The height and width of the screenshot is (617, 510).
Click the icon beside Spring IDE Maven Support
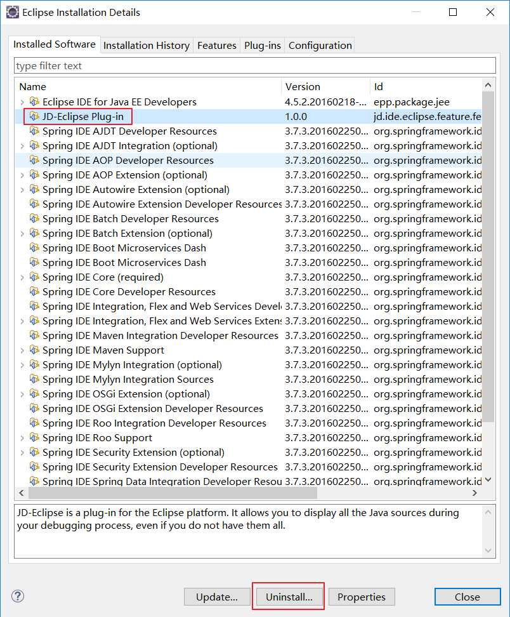coord(34,350)
